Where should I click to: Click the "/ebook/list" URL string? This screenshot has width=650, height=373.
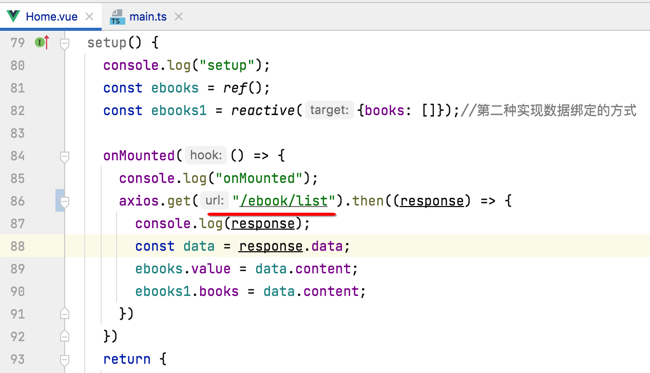(x=283, y=201)
